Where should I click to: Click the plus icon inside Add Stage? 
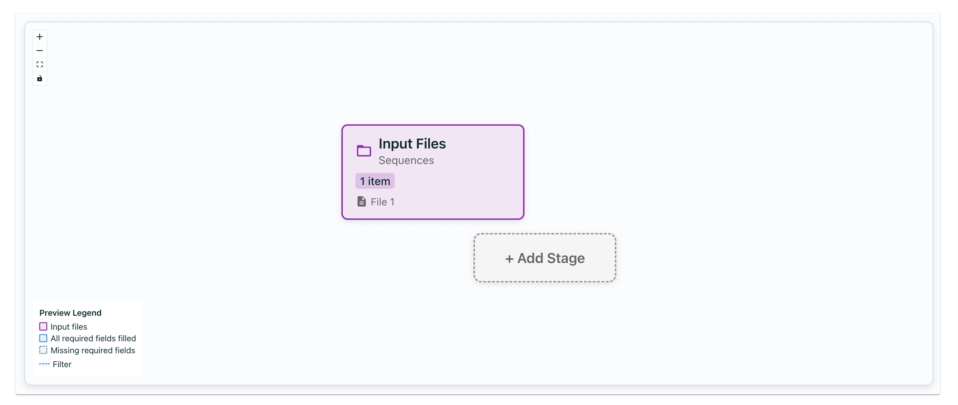(509, 258)
